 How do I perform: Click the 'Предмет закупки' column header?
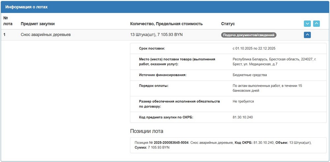[38, 24]
